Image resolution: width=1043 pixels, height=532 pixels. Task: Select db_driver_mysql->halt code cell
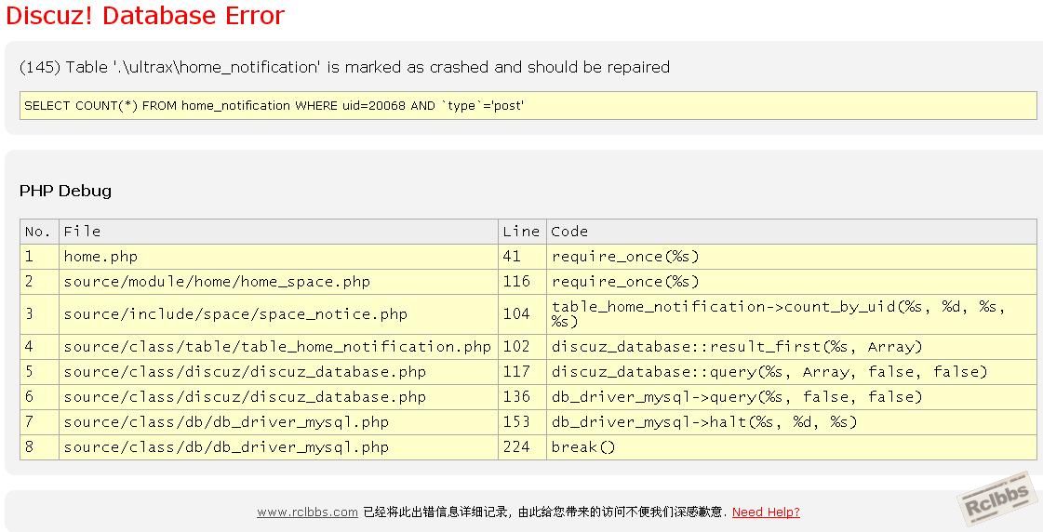(x=792, y=422)
